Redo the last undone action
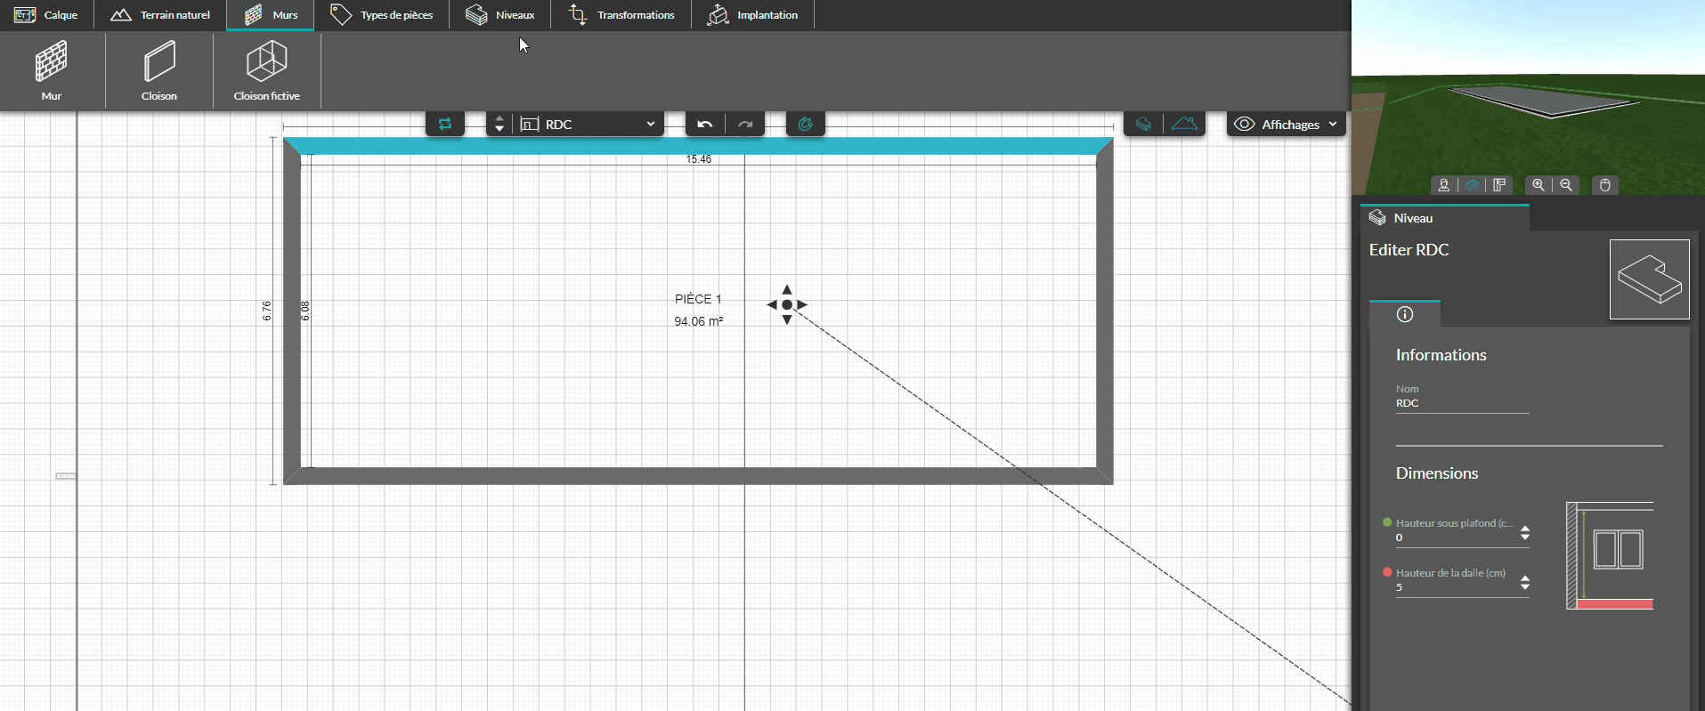The height and width of the screenshot is (711, 1705). coord(745,124)
